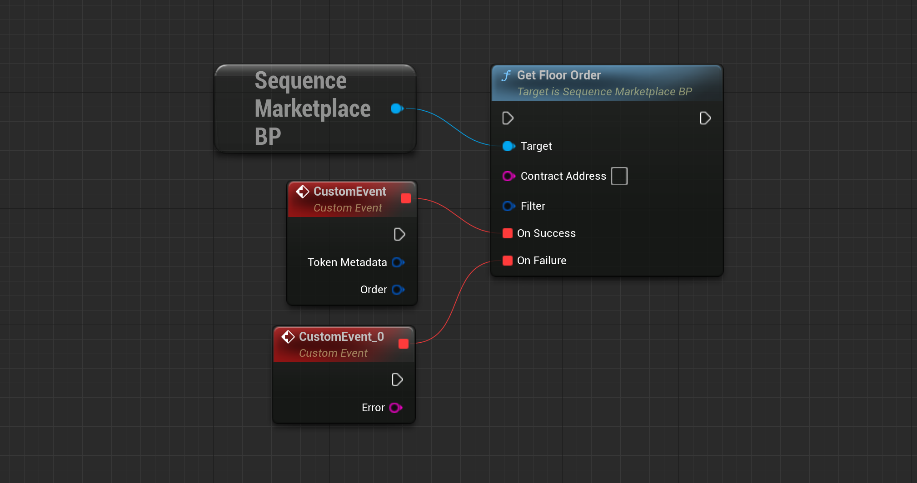The width and height of the screenshot is (917, 483).
Task: Select the Token Metadata output pin
Action: 398,262
